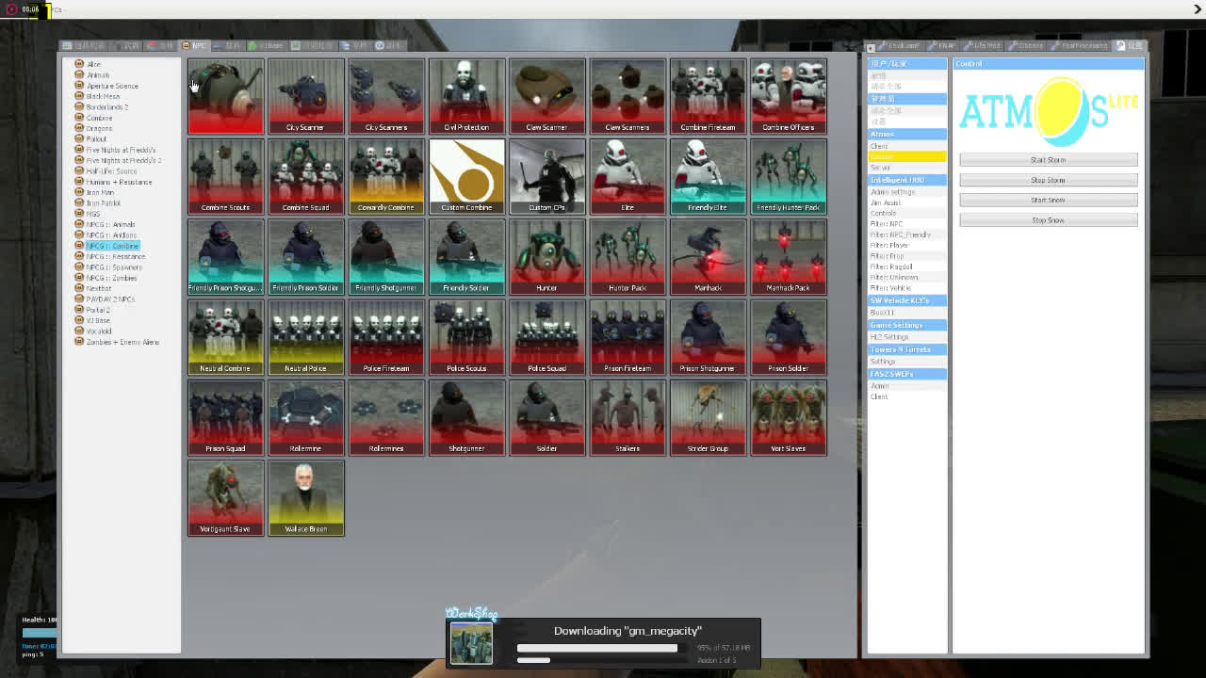Screen dimensions: 1206x678
Task: Click the Stop Storm button
Action: [1048, 180]
